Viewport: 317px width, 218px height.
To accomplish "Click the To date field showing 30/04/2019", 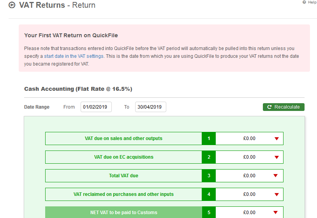I will click(150, 107).
